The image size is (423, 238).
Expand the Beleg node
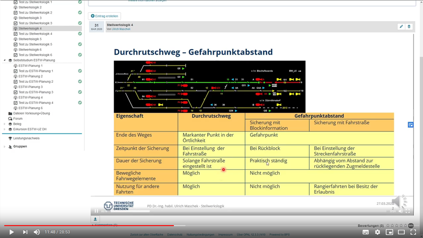4,124
